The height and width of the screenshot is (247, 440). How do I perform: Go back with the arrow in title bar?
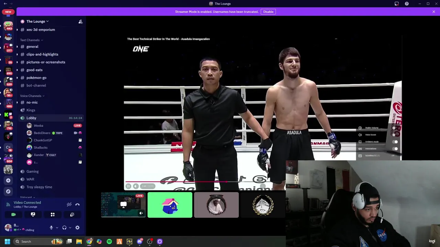5,4
